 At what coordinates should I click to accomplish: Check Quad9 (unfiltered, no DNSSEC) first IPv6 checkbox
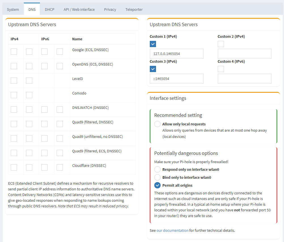tap(44, 138)
